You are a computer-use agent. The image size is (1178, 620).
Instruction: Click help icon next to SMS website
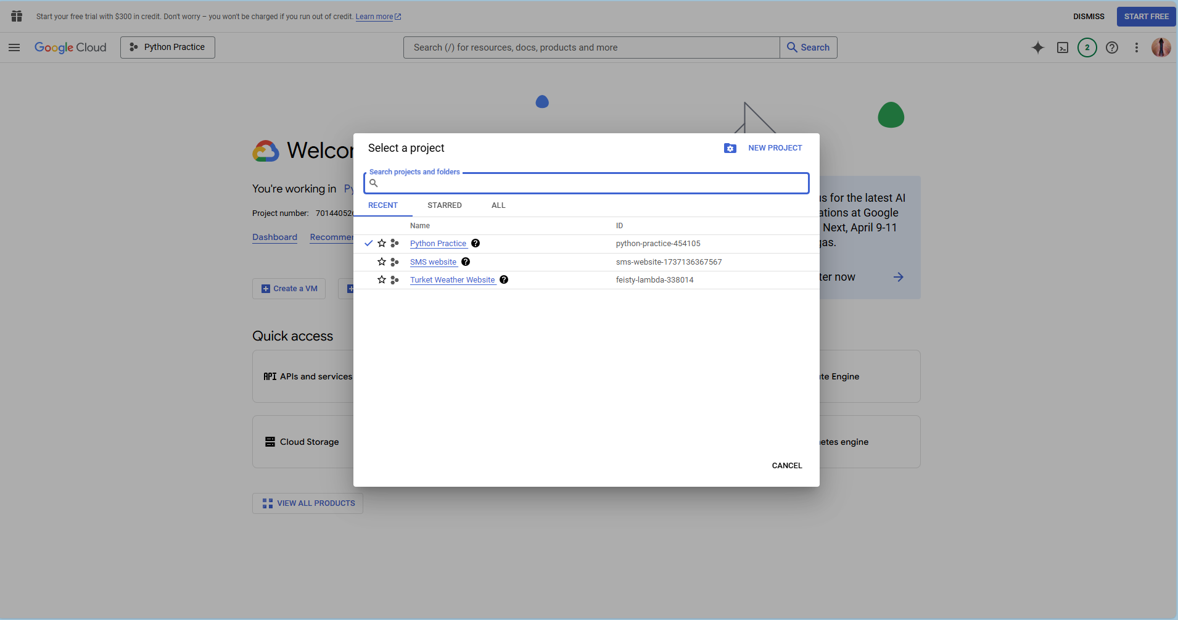tap(466, 262)
